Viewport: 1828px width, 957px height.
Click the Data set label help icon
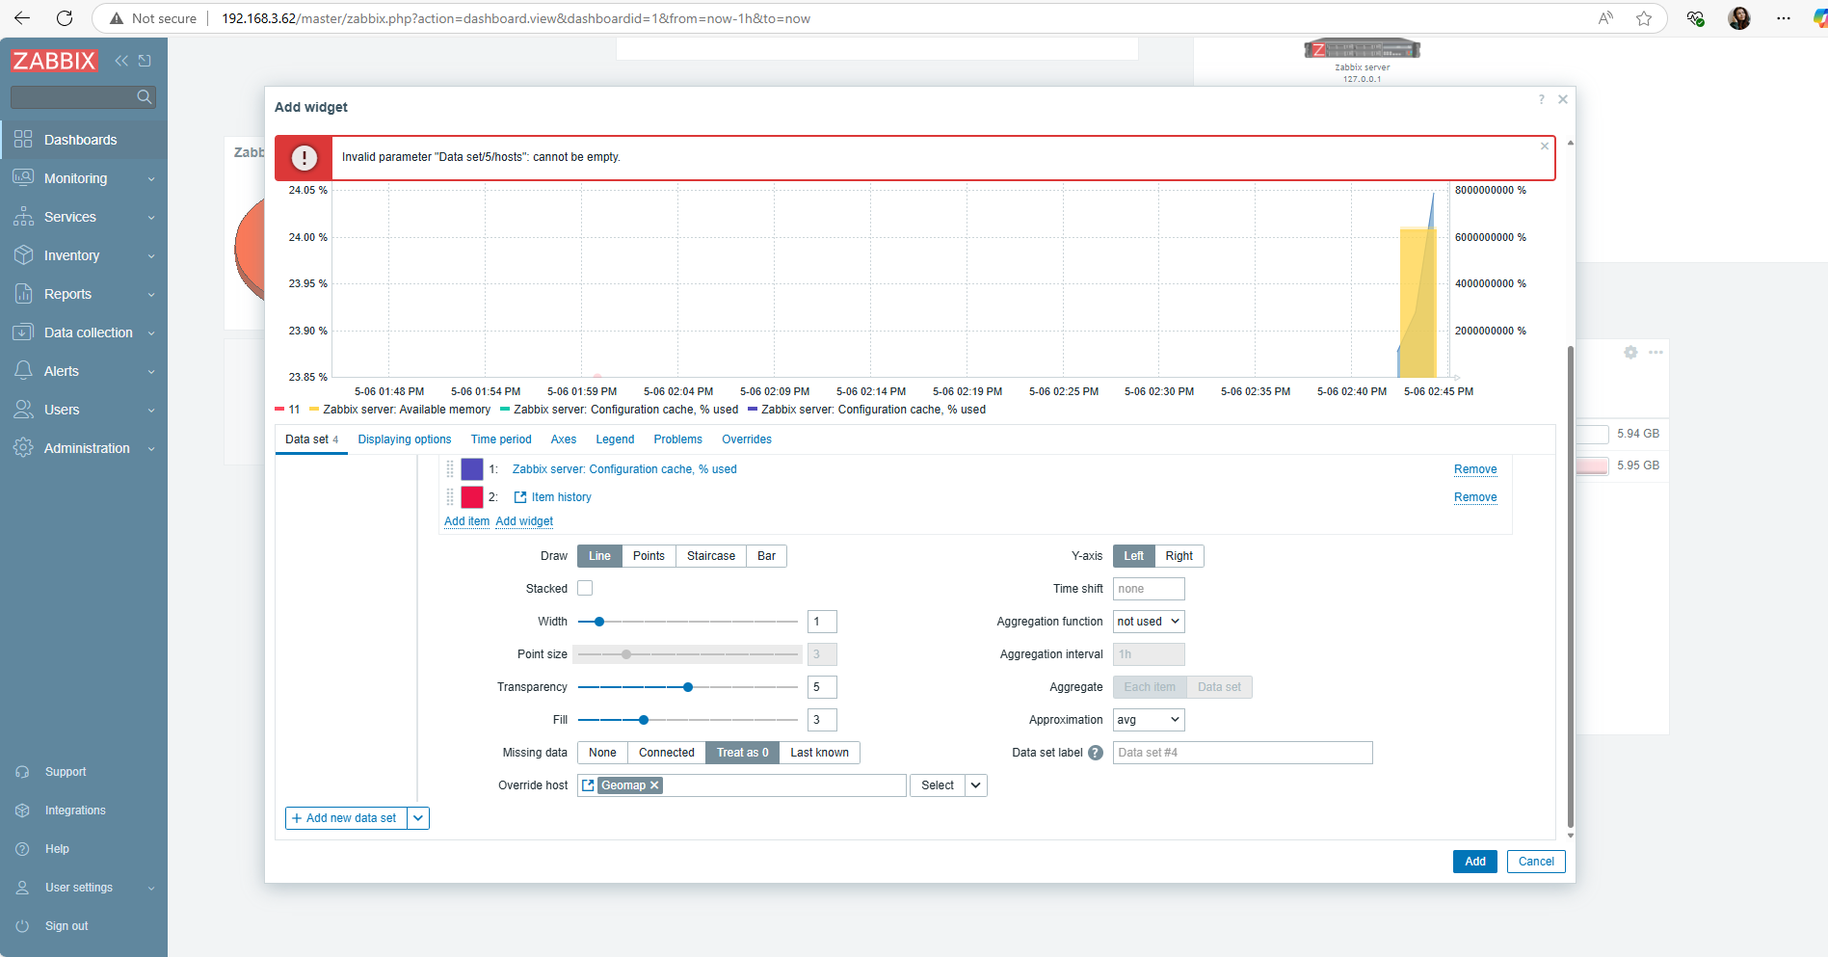point(1096,753)
